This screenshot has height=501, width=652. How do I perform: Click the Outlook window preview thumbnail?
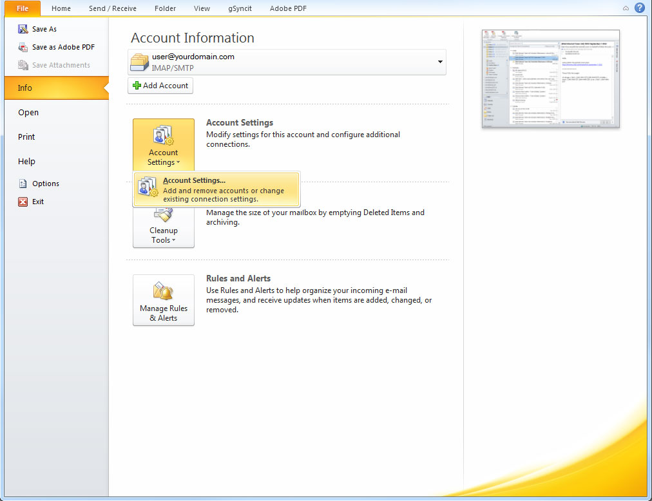click(x=551, y=79)
